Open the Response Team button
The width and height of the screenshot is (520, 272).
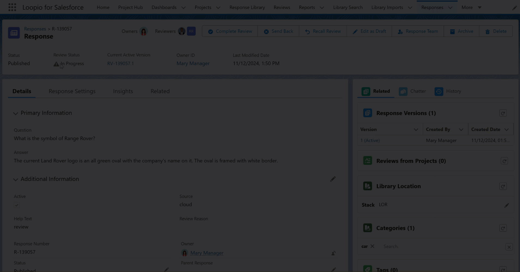point(418,31)
